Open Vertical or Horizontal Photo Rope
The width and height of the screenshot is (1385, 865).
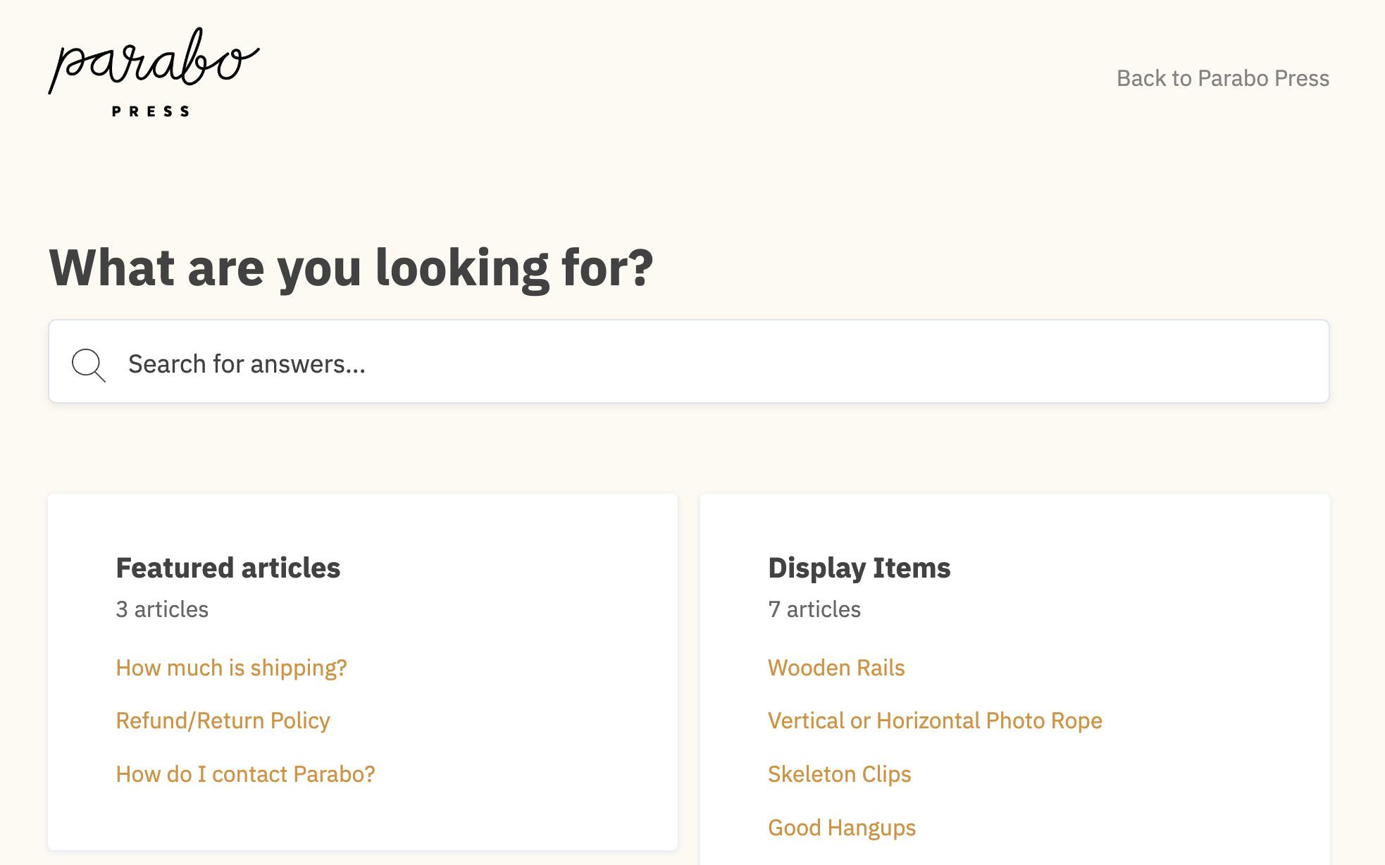[x=934, y=721]
